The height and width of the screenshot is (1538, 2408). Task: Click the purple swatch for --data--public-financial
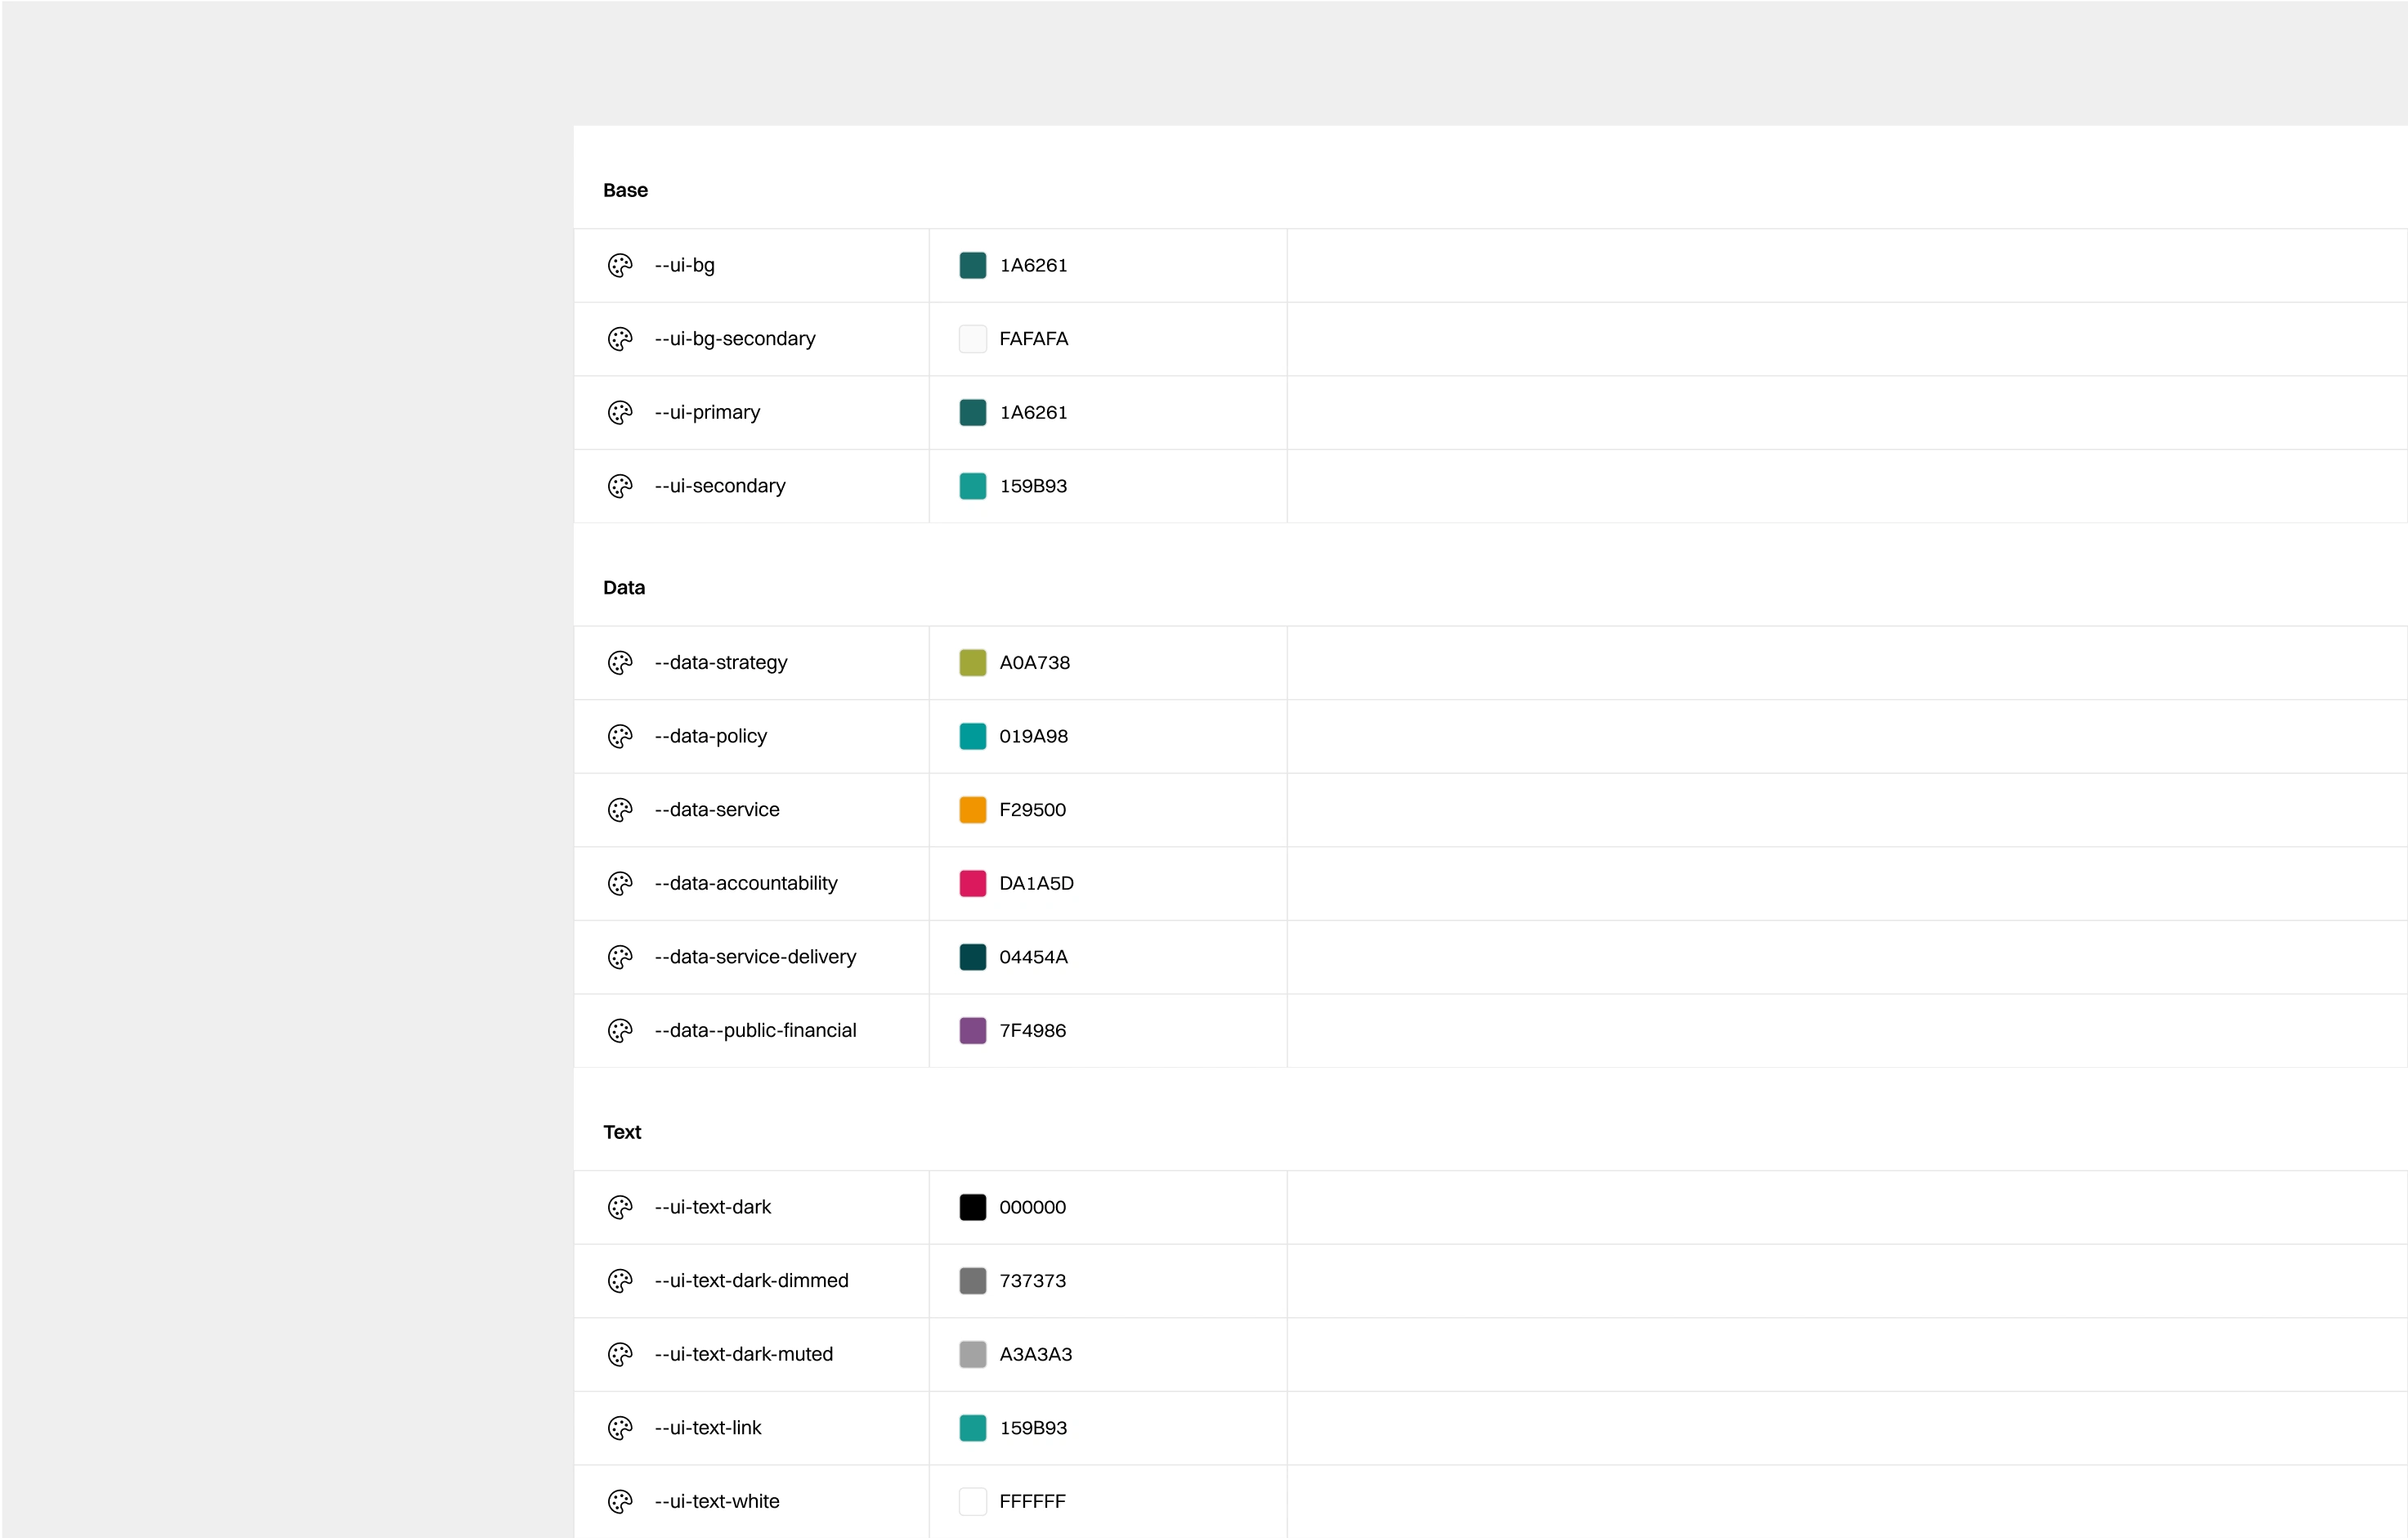pos(972,1031)
